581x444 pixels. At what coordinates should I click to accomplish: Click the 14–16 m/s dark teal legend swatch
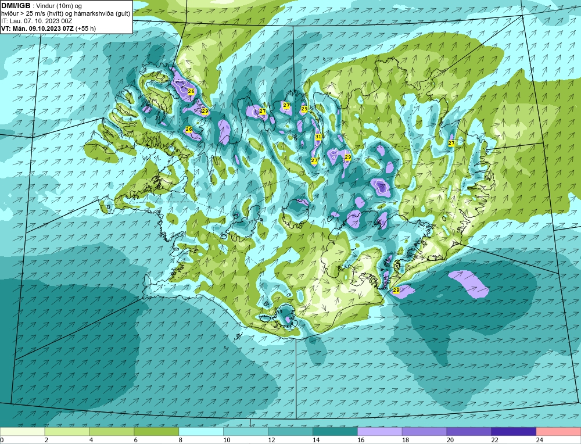tap(335, 431)
